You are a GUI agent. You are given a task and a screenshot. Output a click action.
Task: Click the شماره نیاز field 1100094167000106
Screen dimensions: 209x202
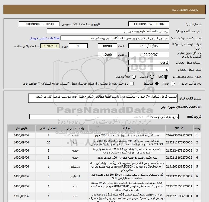(149, 24)
